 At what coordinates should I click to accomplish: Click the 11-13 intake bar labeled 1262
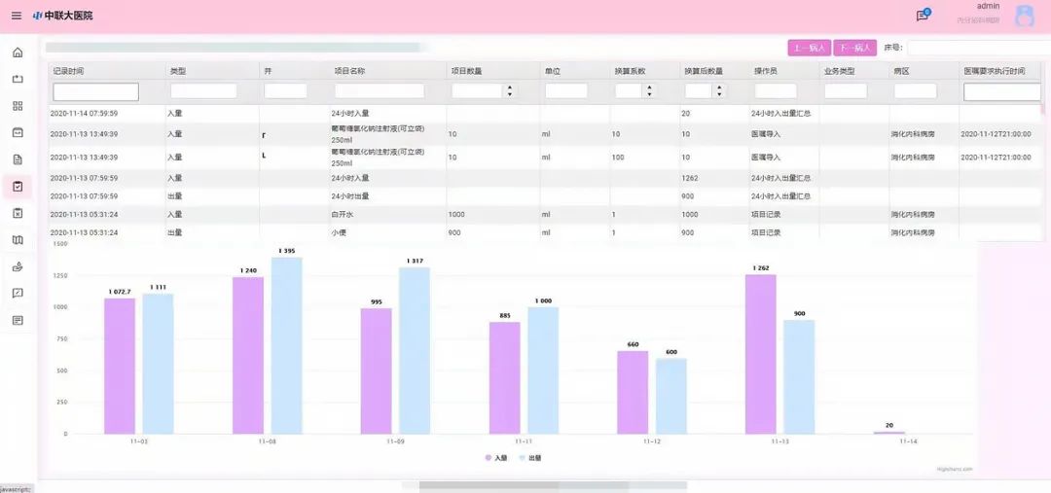[761, 354]
